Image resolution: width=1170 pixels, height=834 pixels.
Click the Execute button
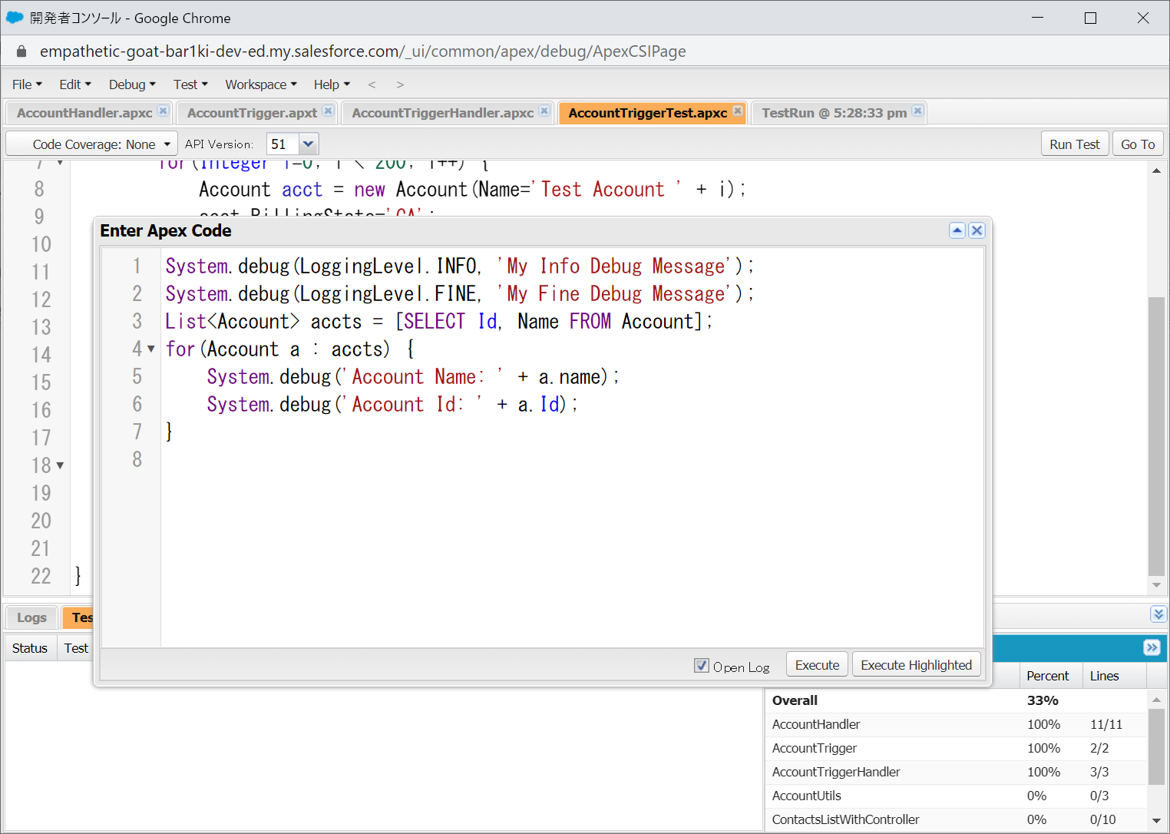coord(817,665)
